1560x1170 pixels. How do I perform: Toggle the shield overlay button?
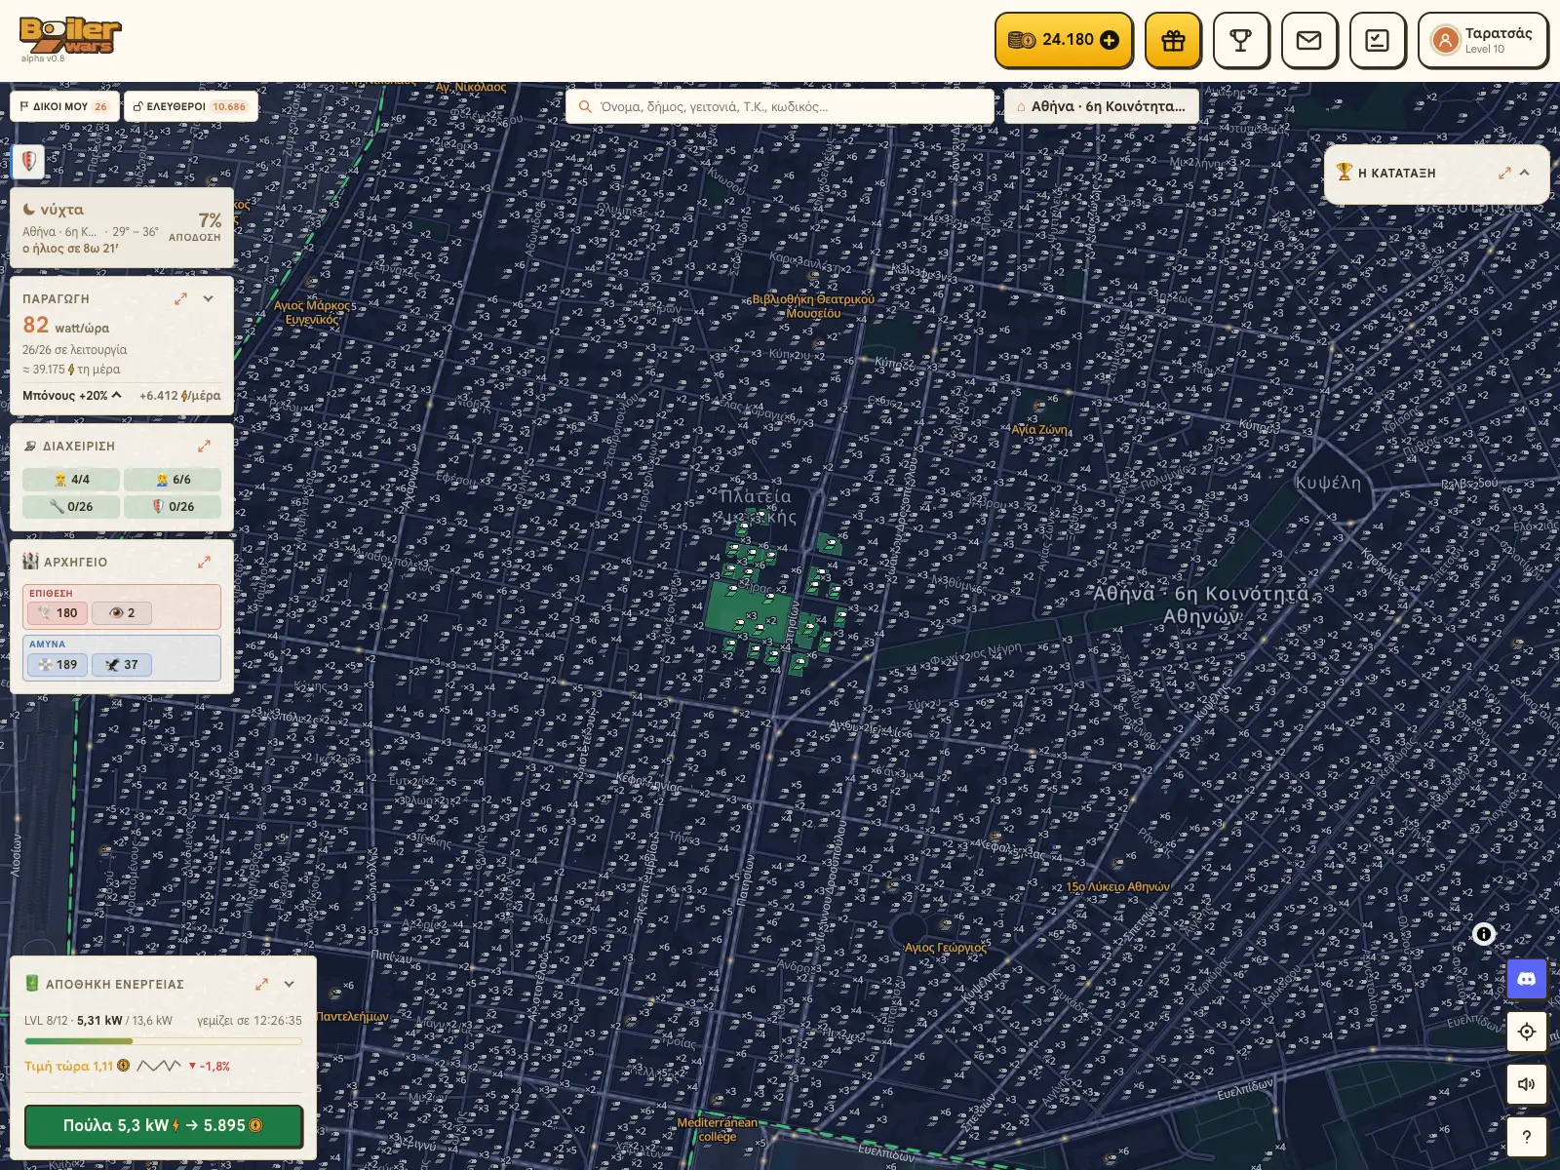click(x=28, y=161)
